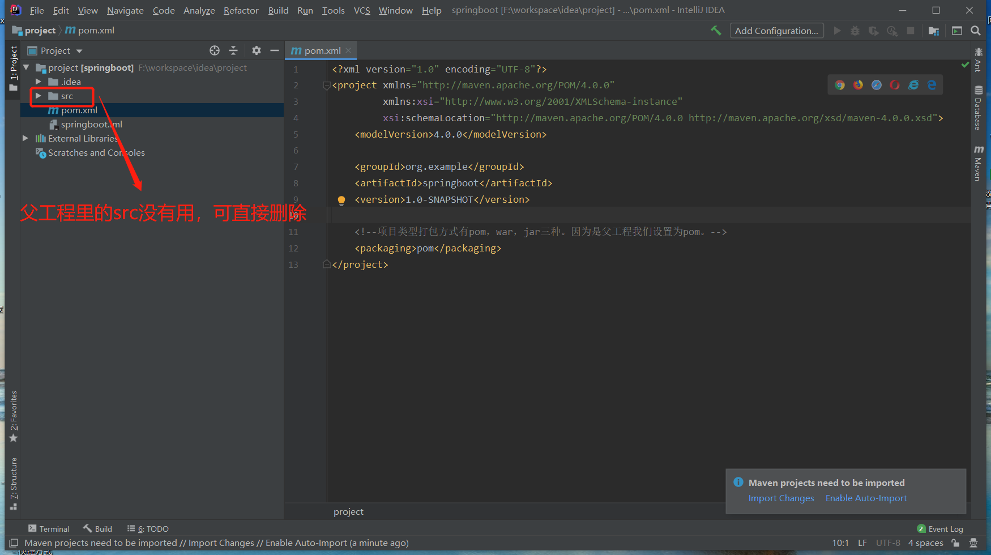991x555 pixels.
Task: Click Enable Auto-Import link in notification
Action: (866, 498)
